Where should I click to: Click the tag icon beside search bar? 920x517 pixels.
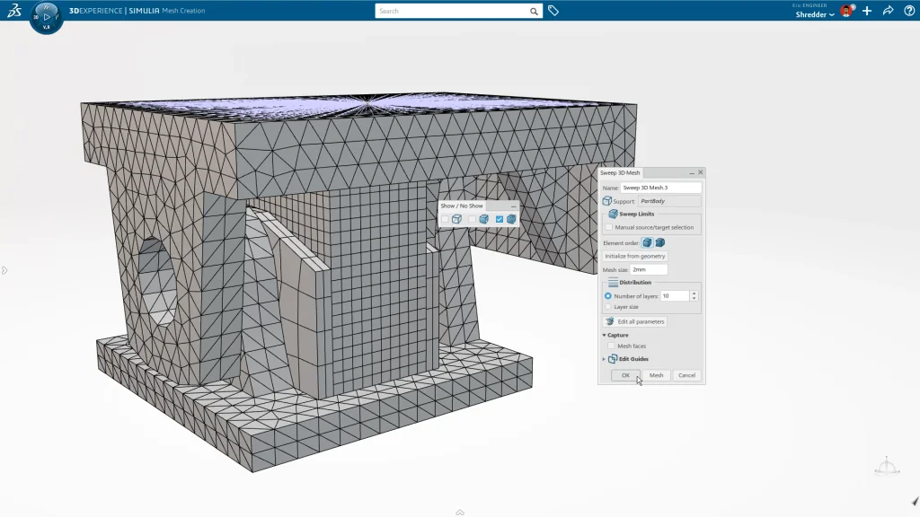[553, 11]
